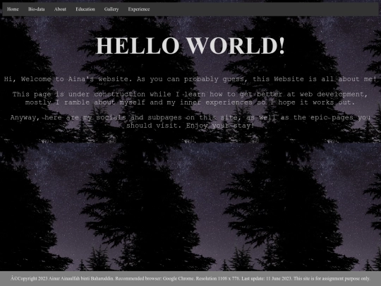
Task: Click the HELLO WORLD! heading
Action: 190,46
